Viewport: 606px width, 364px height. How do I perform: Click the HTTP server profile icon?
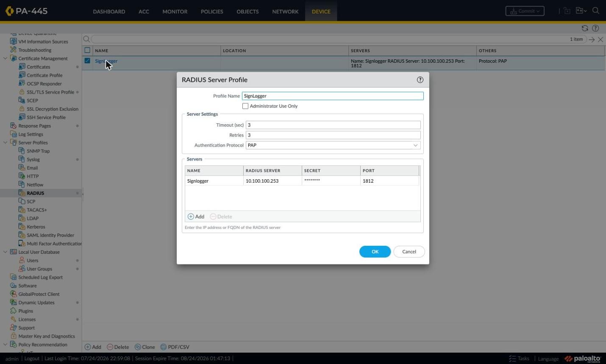(22, 176)
